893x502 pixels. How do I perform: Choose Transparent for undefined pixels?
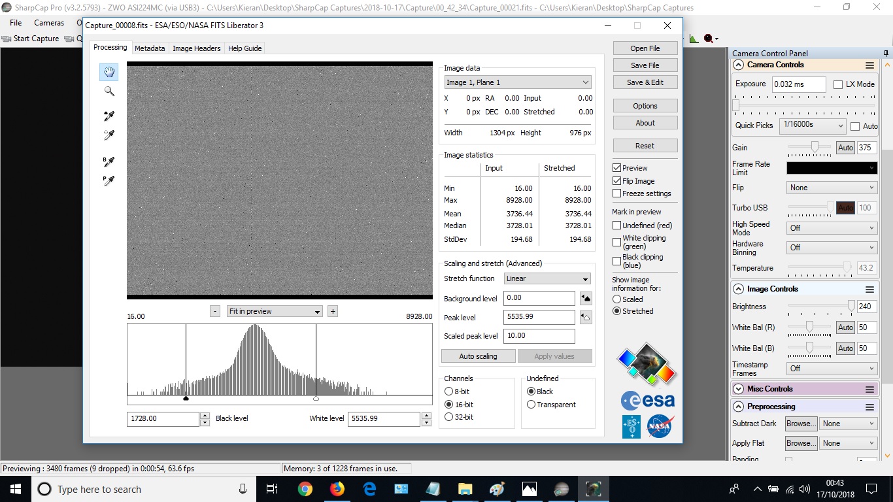(x=531, y=405)
